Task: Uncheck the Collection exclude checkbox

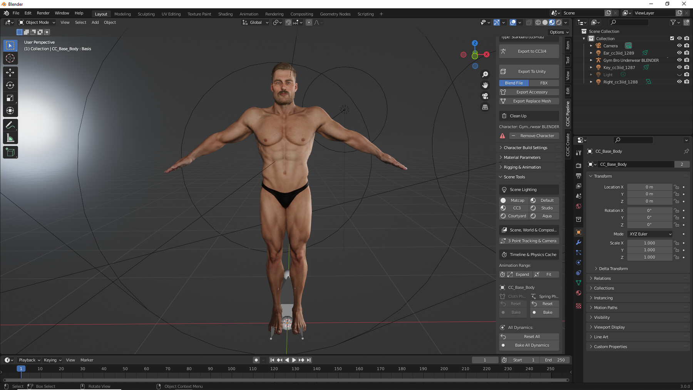Action: coord(672,38)
